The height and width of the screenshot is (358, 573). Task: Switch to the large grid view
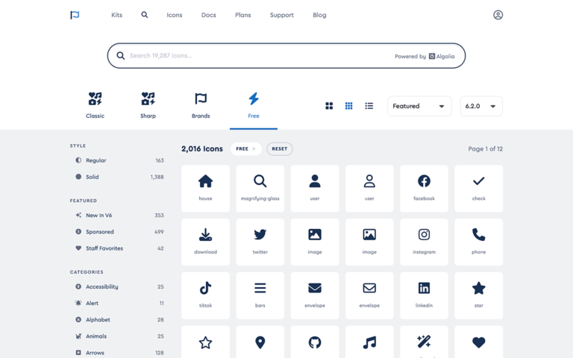point(329,106)
